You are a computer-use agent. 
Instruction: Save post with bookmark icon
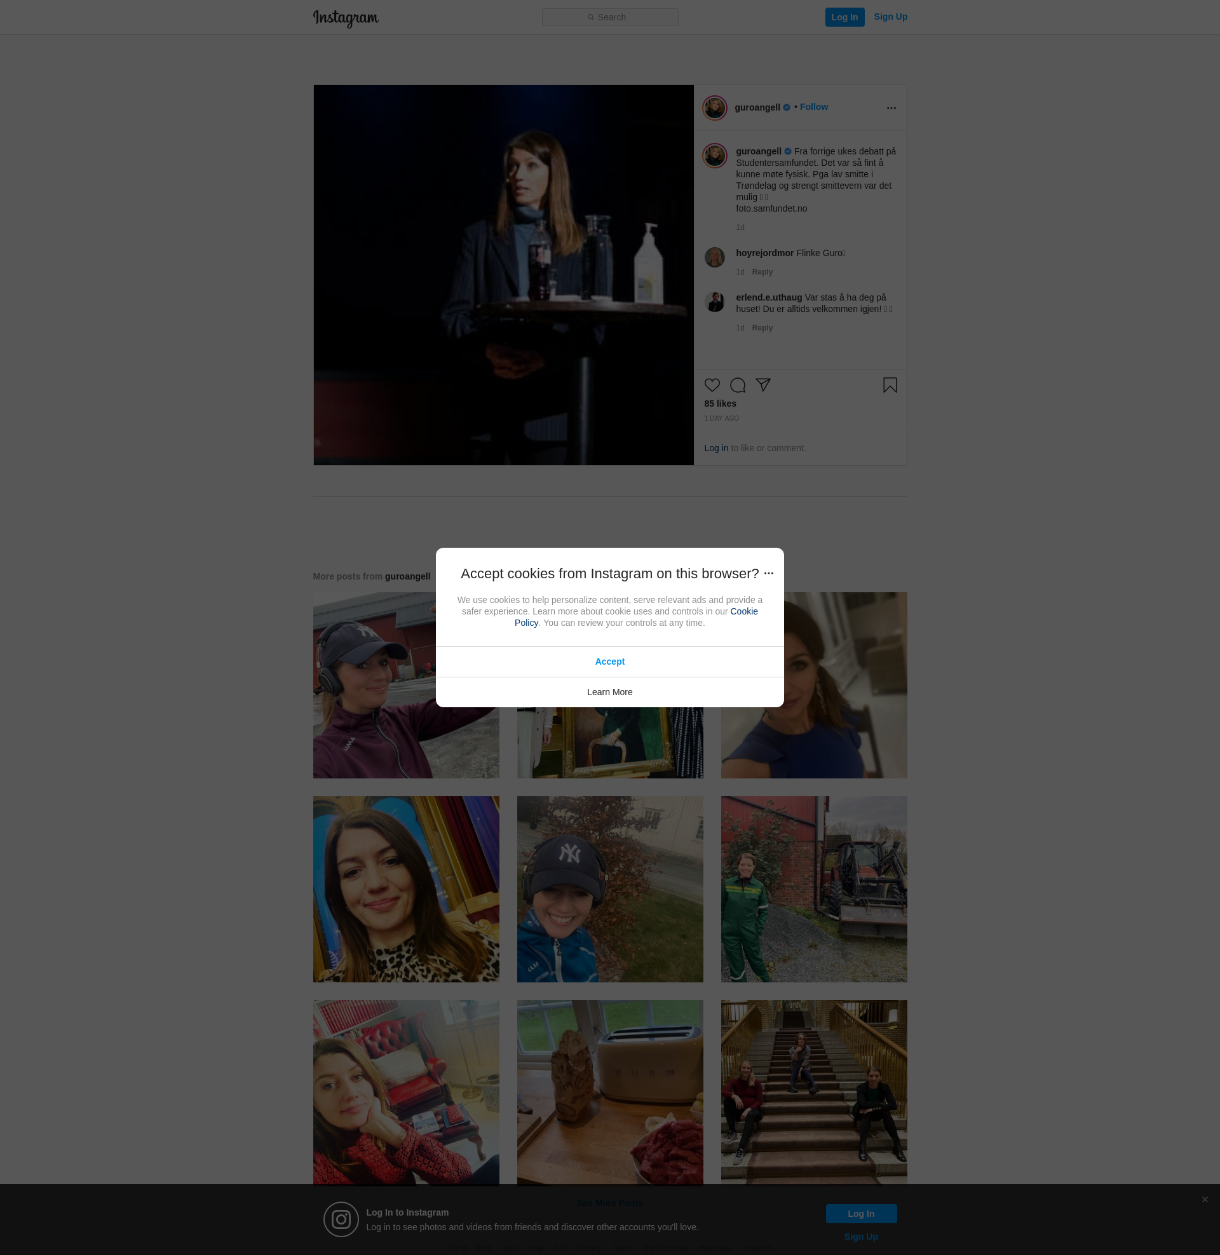(x=890, y=385)
